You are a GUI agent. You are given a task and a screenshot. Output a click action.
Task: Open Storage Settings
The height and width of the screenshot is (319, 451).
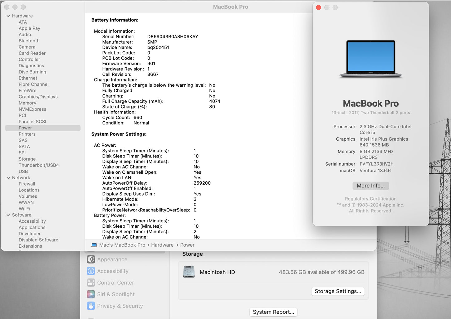(x=338, y=291)
